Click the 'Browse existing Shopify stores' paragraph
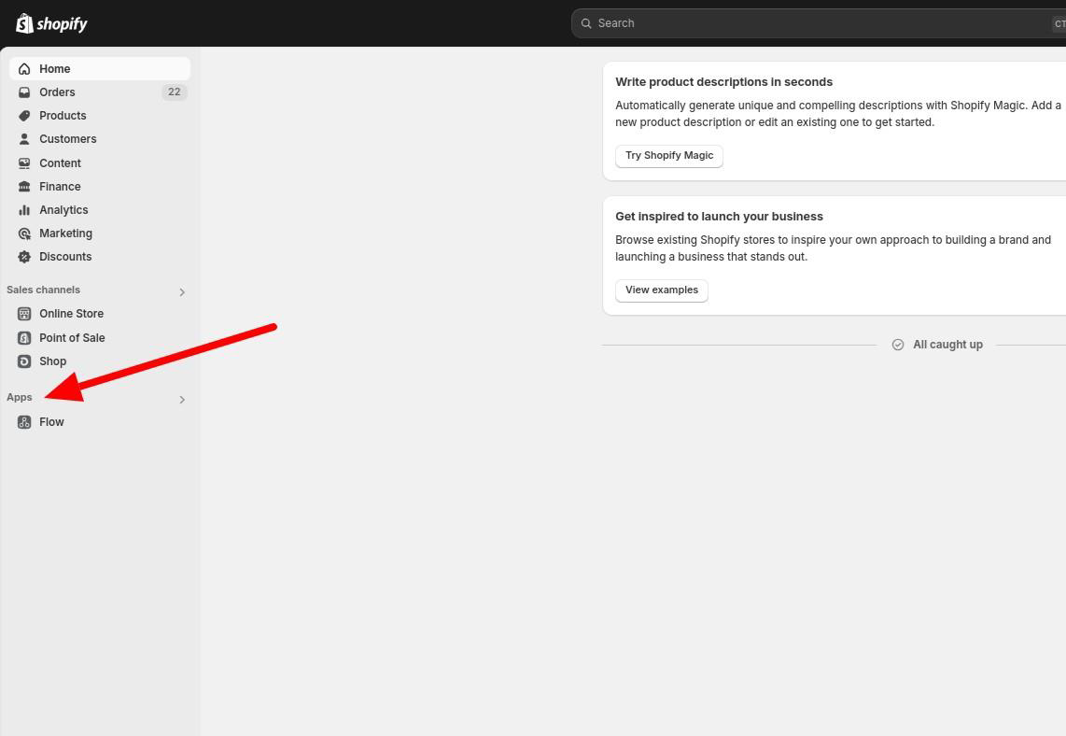1066x736 pixels. point(833,248)
